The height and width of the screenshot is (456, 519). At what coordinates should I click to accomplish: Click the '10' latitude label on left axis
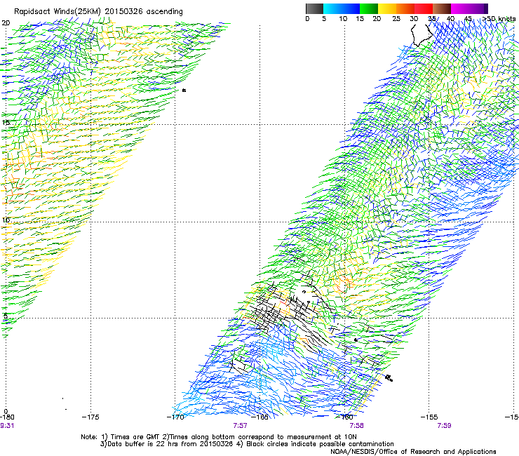pyautogui.click(x=6, y=220)
